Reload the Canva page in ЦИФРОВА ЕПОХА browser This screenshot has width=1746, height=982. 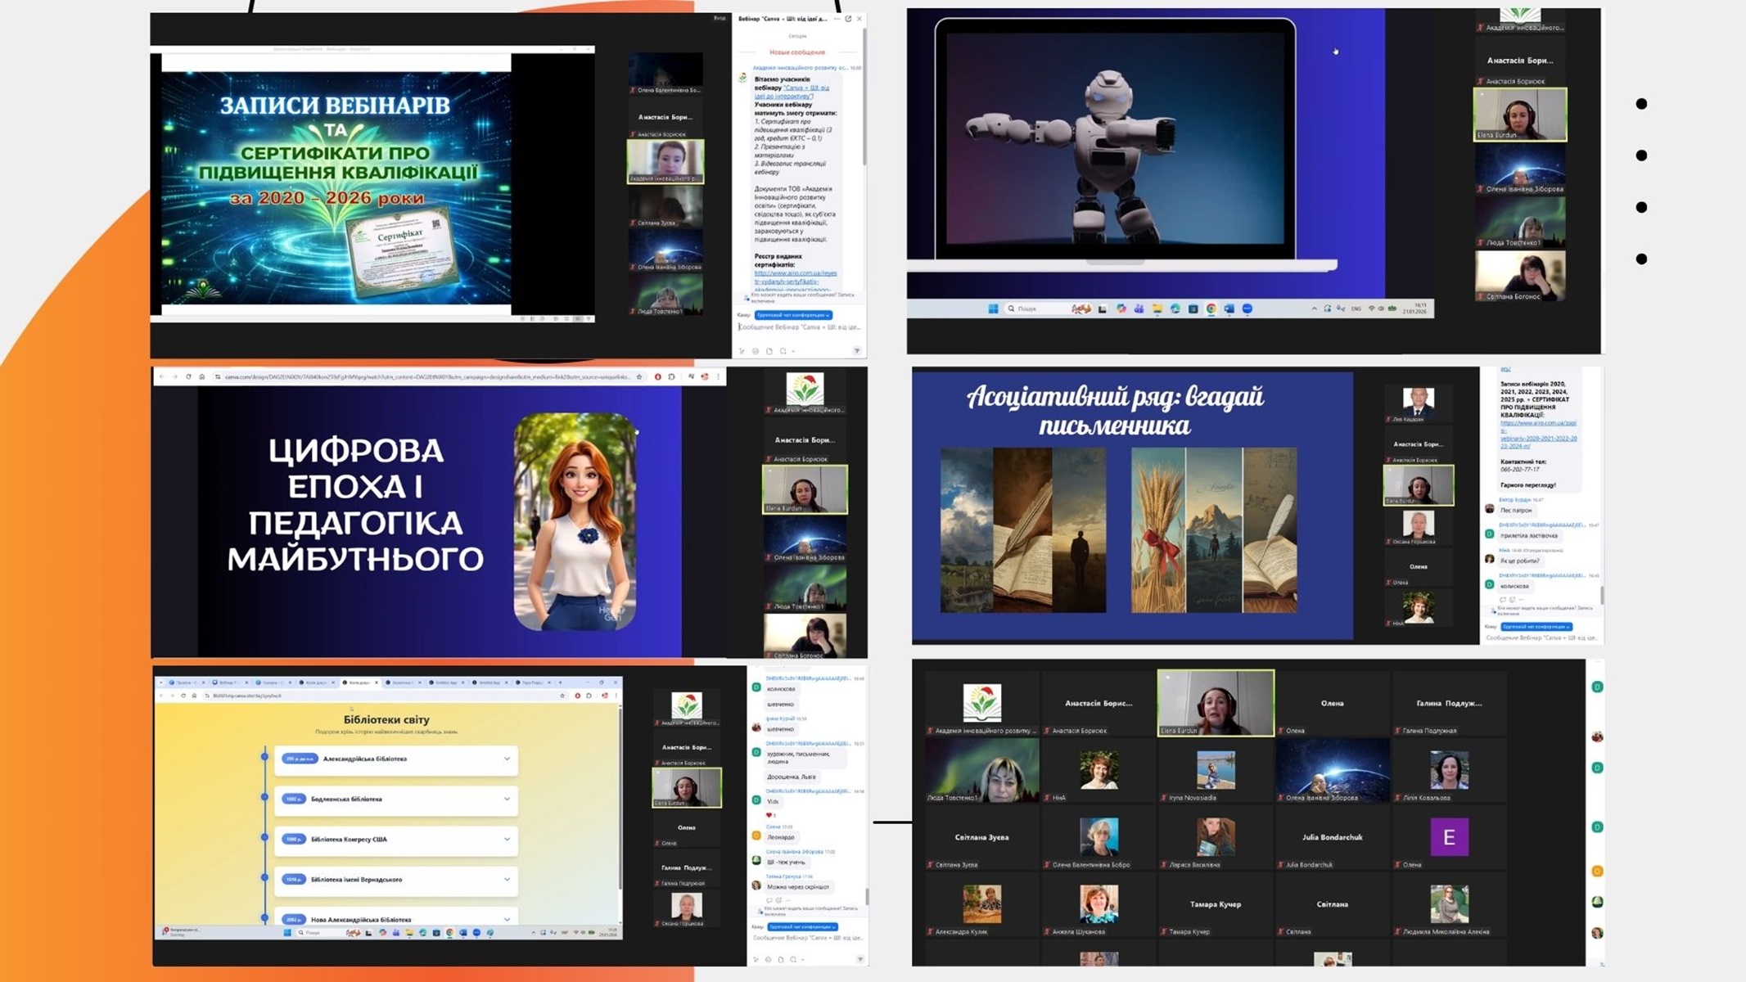[x=188, y=376]
